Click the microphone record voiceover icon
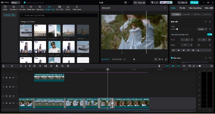This screenshot has height=114, width=215. [x=159, y=66]
